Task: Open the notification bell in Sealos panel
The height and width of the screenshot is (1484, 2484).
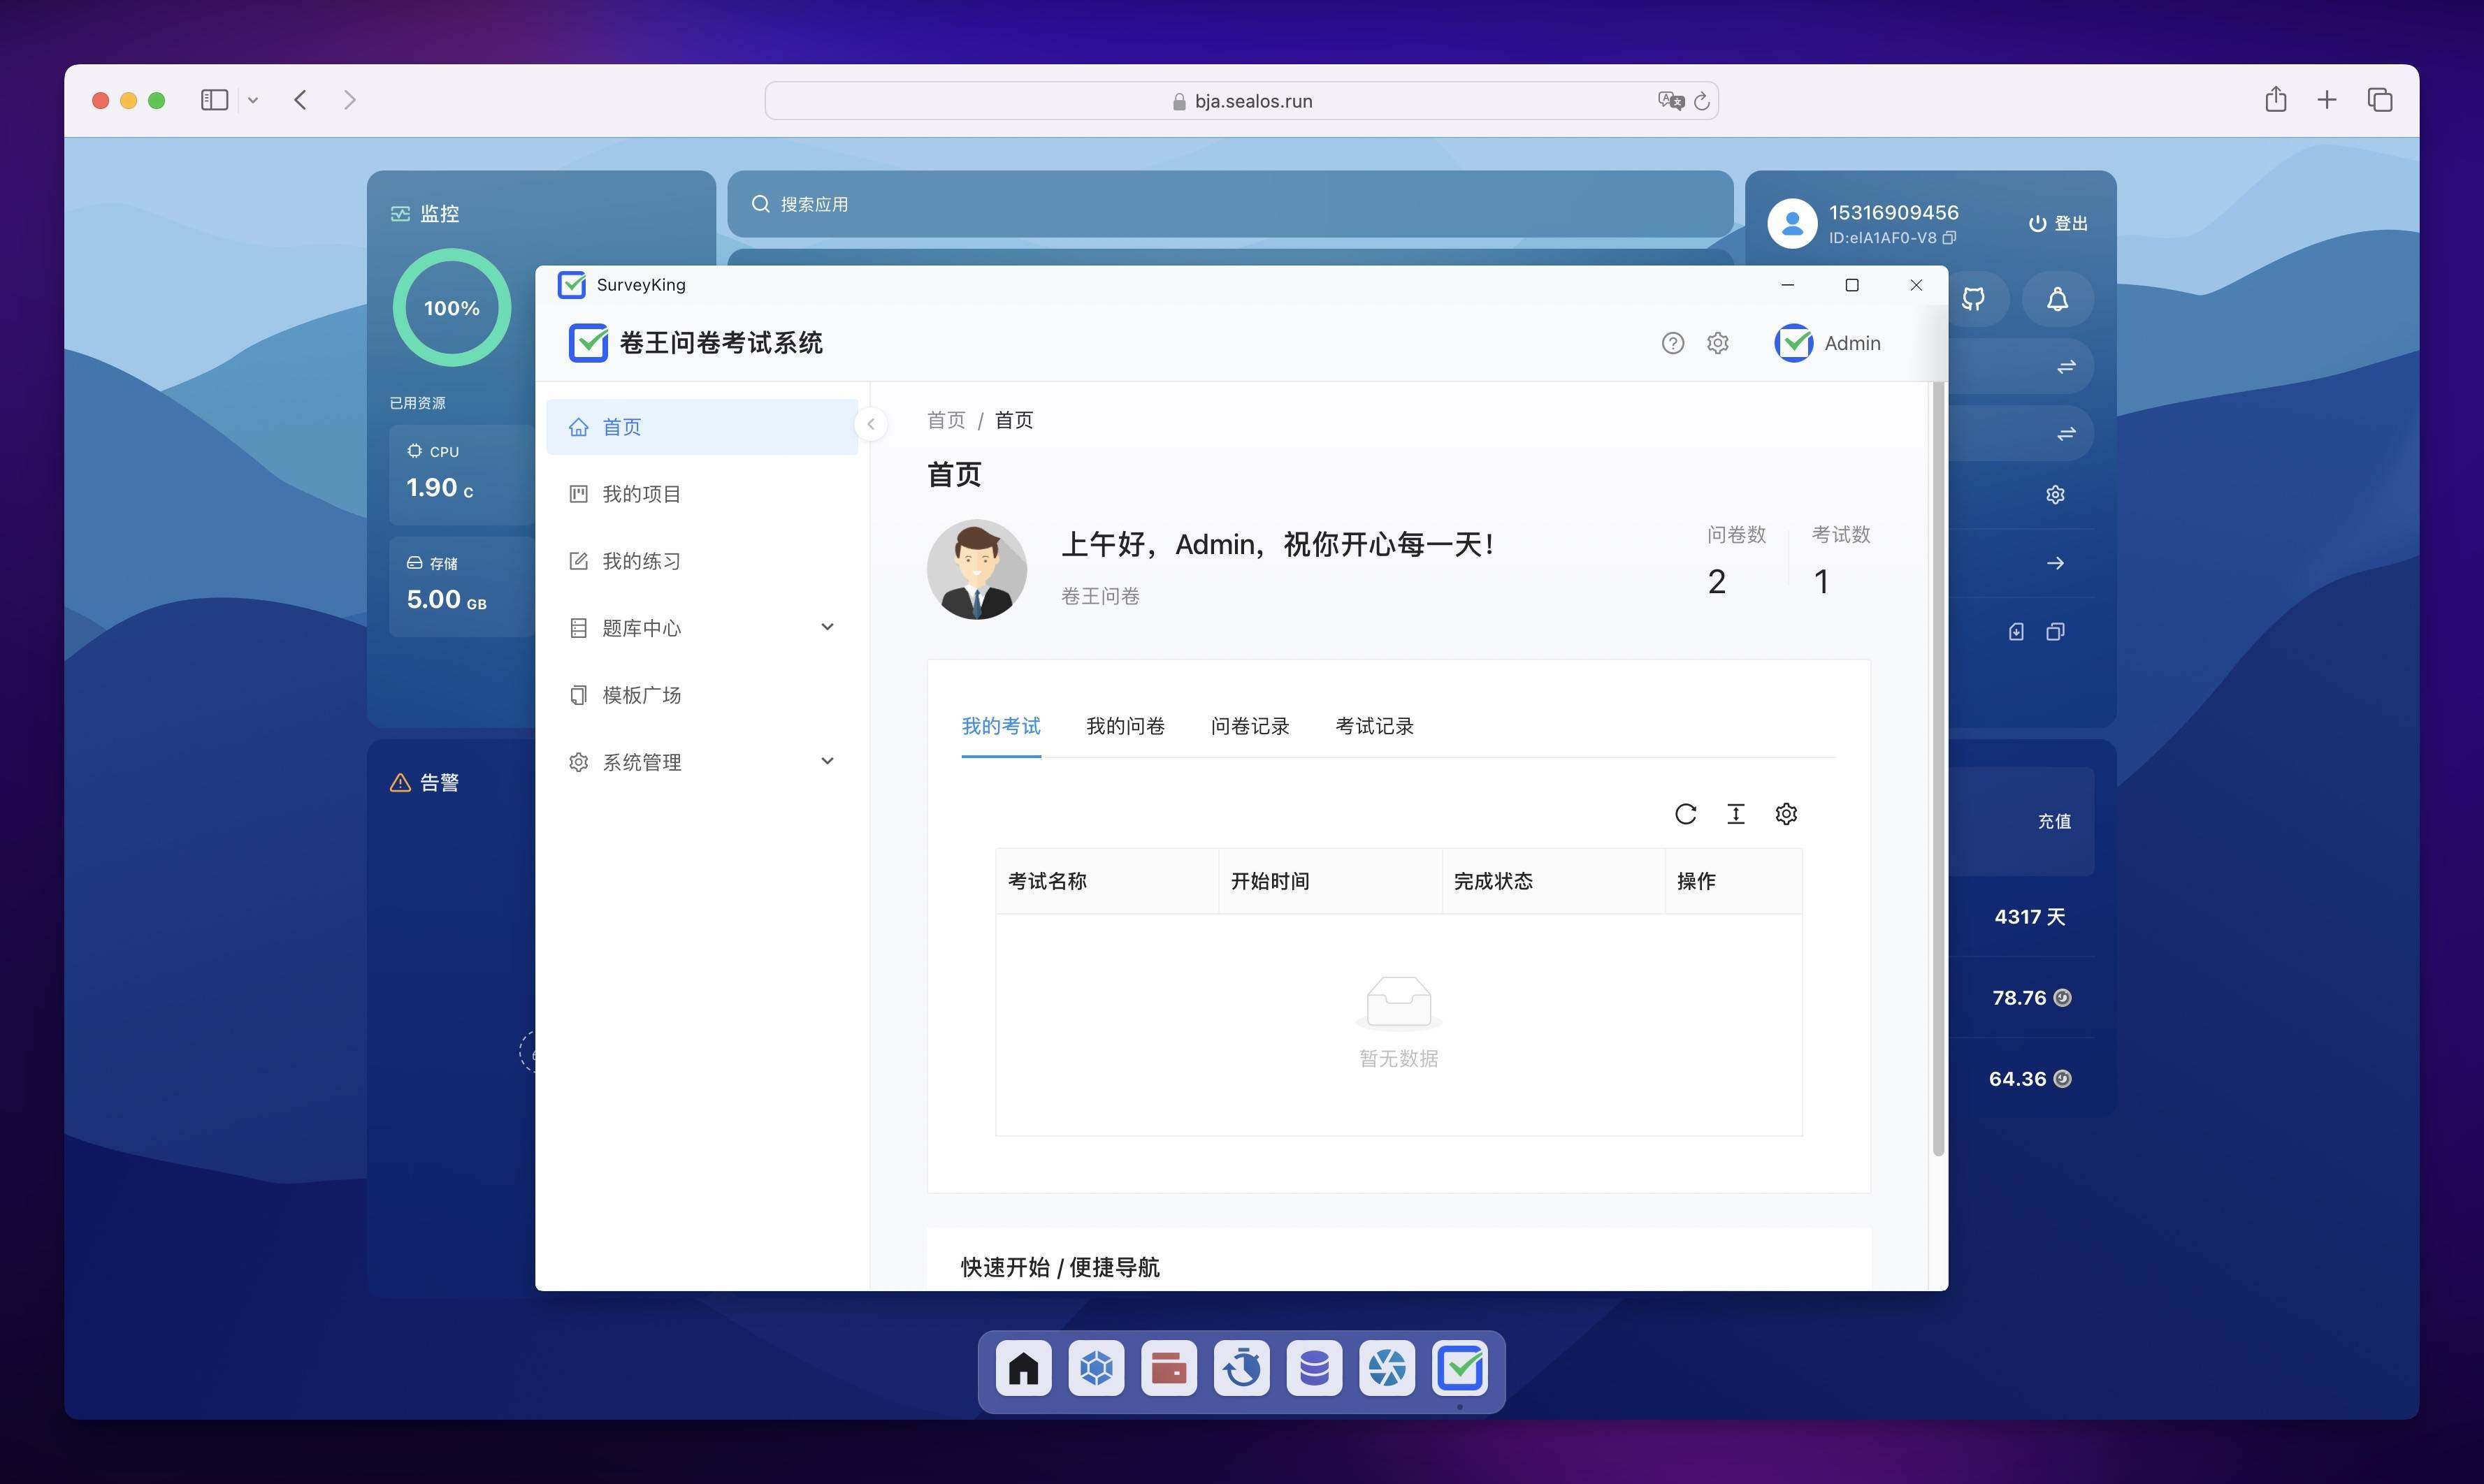Action: [2057, 299]
